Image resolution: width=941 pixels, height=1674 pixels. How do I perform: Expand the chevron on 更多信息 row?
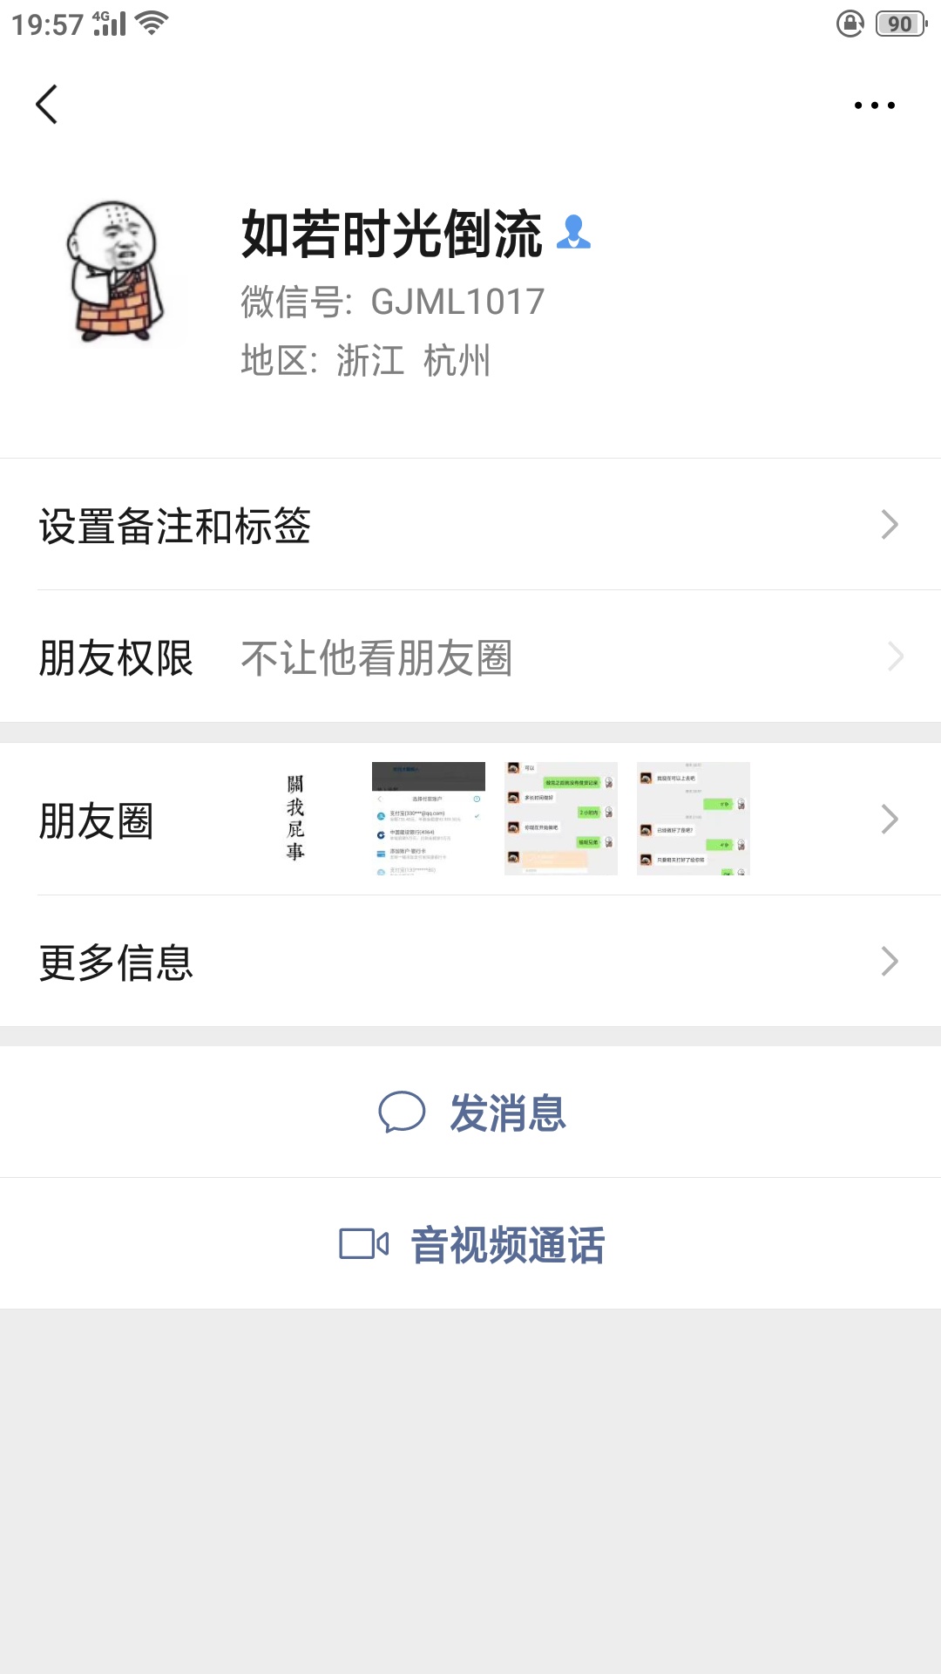coord(890,962)
